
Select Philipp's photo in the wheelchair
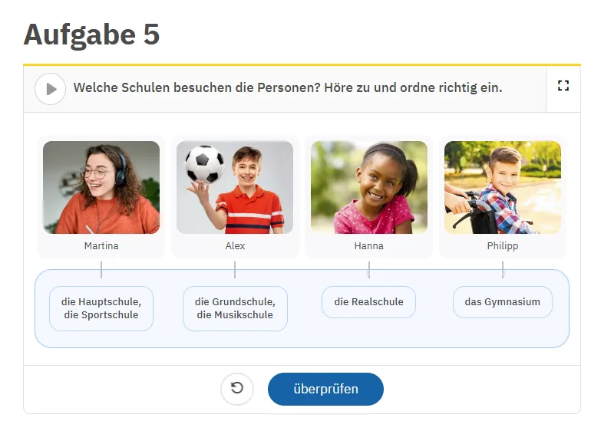pos(503,187)
